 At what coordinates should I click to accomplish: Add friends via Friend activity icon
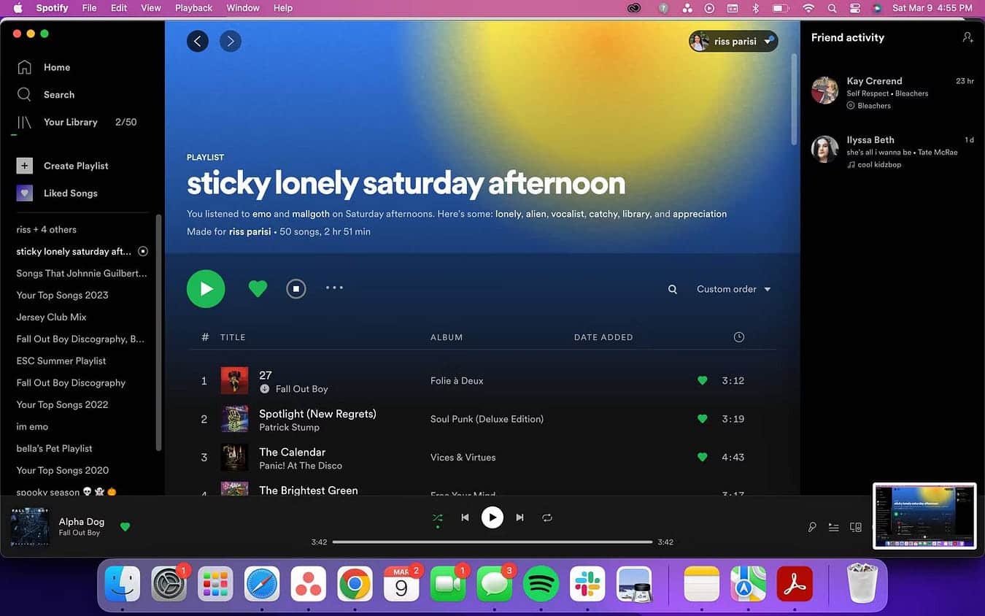(967, 37)
